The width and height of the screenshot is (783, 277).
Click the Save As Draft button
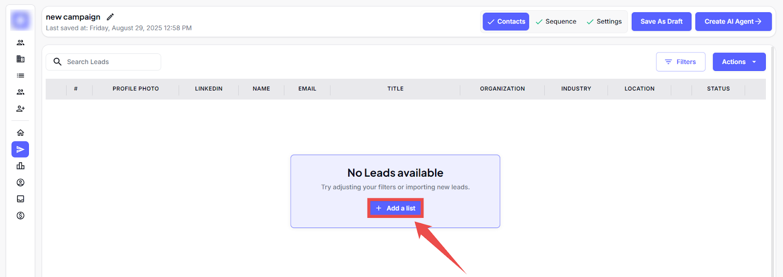click(x=661, y=22)
